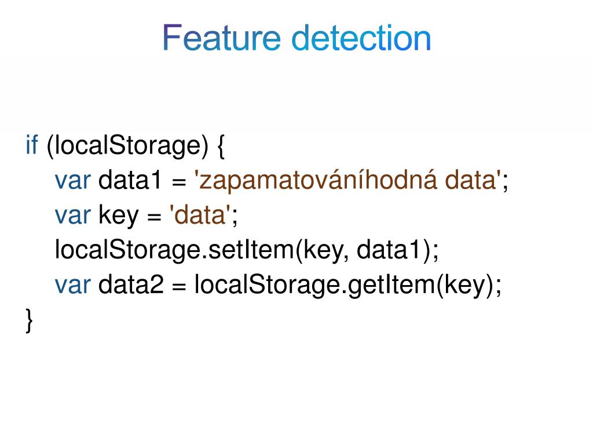The width and height of the screenshot is (593, 445).
Task: Click the opening curly brace after the condition
Action: pyautogui.click(x=222, y=147)
